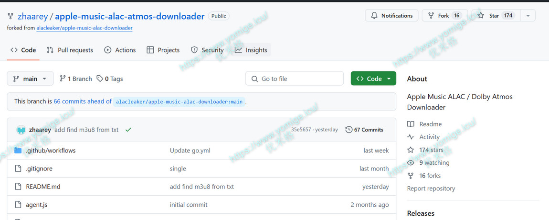Click the commit history clock icon
The width and height of the screenshot is (549, 220).
click(x=349, y=130)
